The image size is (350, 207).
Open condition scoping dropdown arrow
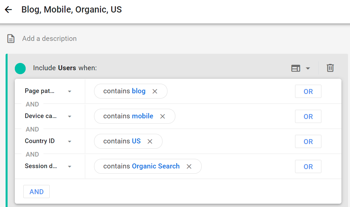308,68
